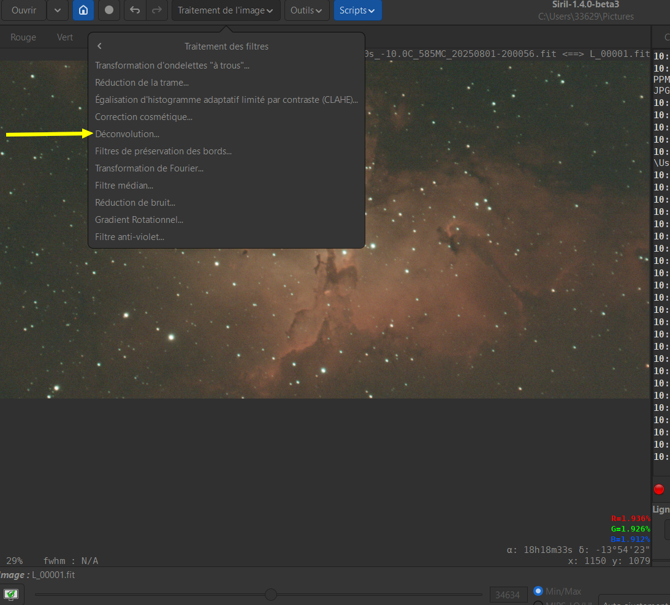
Task: Click the R=1.936% red value
Action: [x=630, y=518]
